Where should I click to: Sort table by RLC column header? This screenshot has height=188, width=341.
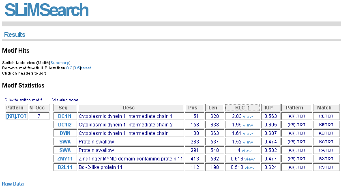pyautogui.click(x=242, y=108)
